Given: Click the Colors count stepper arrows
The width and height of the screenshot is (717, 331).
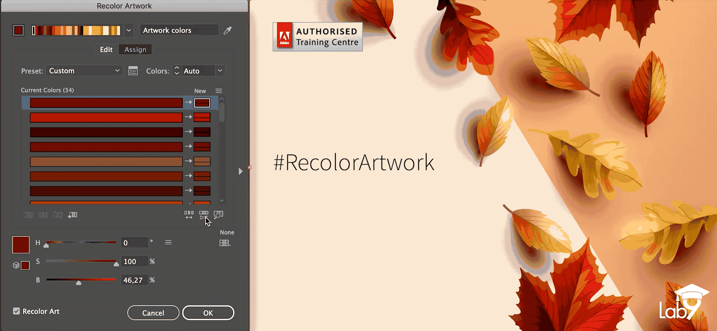Looking at the screenshot, I should 177,71.
